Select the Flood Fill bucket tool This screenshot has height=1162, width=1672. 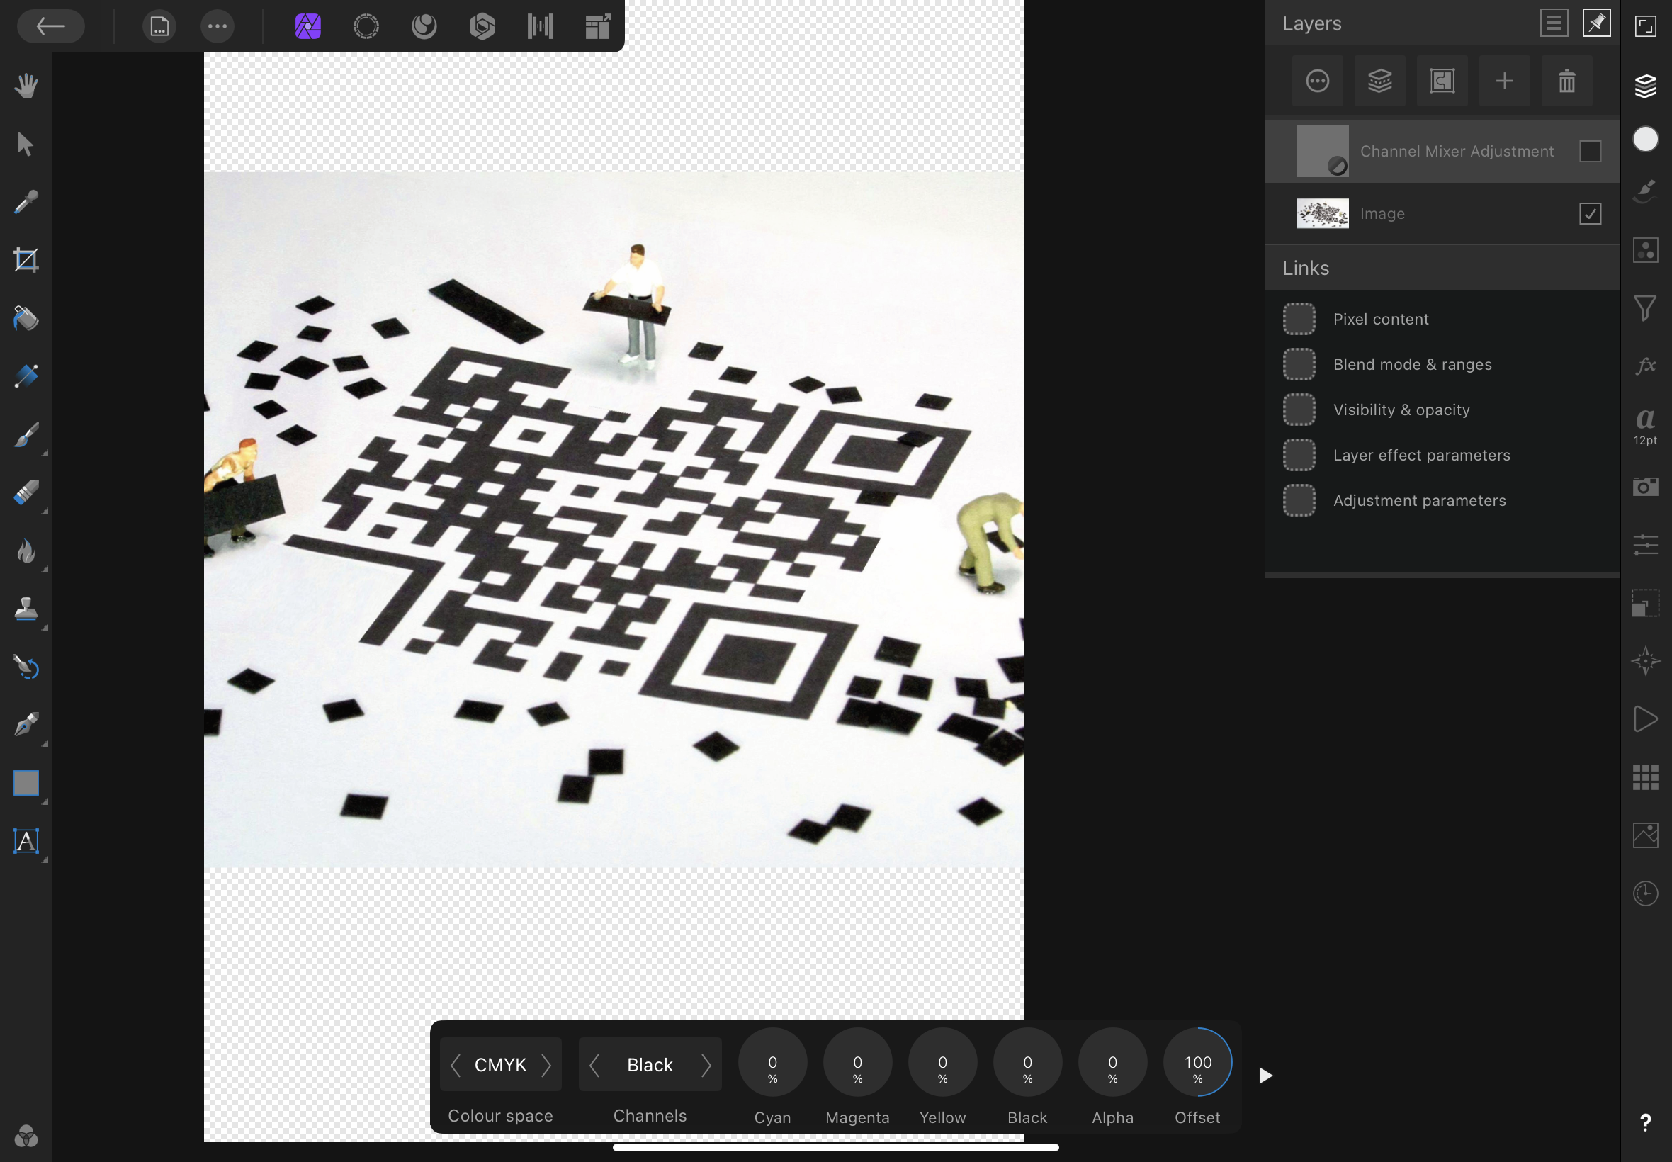(x=26, y=318)
